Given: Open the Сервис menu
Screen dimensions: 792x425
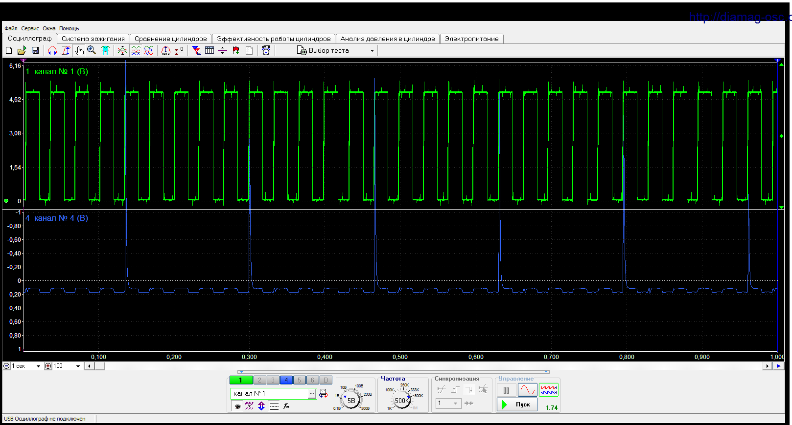Looking at the screenshot, I should (30, 28).
